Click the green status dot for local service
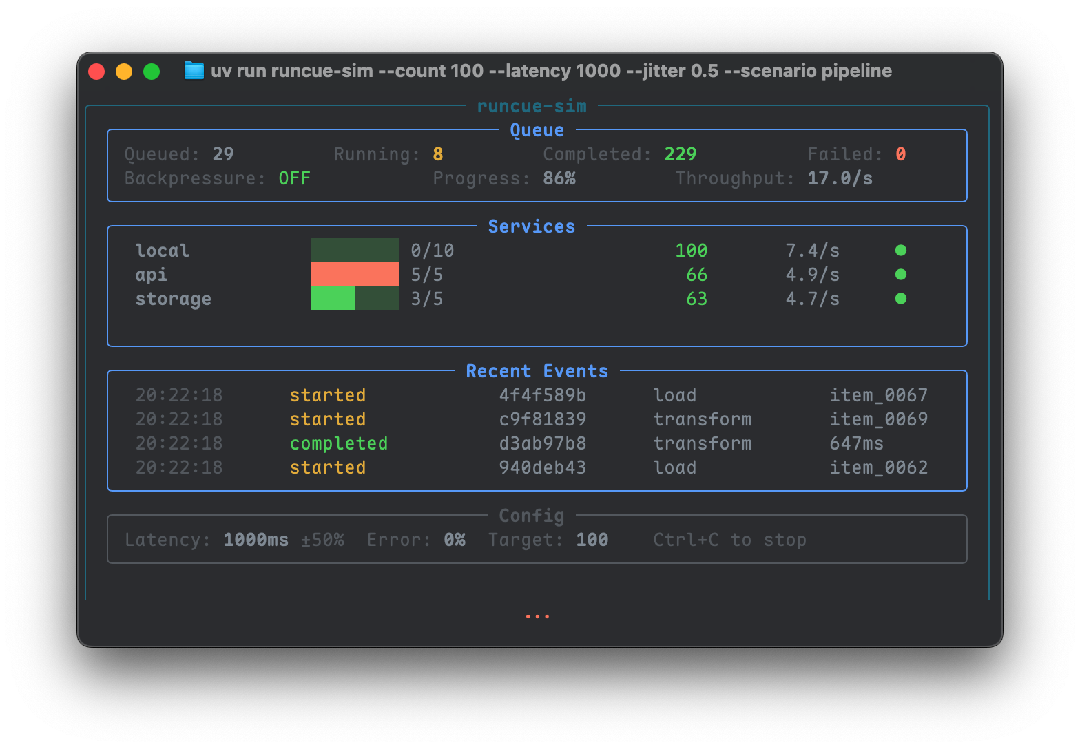This screenshot has height=749, width=1080. (x=900, y=251)
